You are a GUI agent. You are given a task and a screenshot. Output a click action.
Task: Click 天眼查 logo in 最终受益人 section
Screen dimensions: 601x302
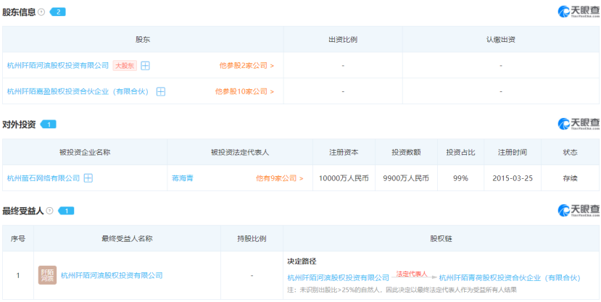point(579,210)
